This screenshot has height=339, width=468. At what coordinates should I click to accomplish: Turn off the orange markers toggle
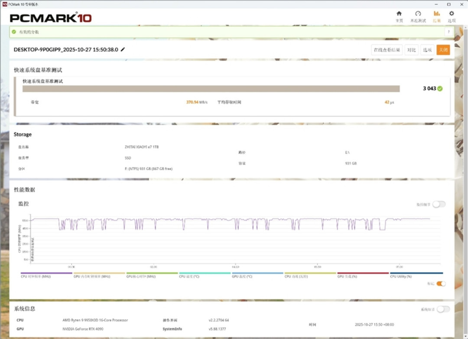[x=441, y=284]
